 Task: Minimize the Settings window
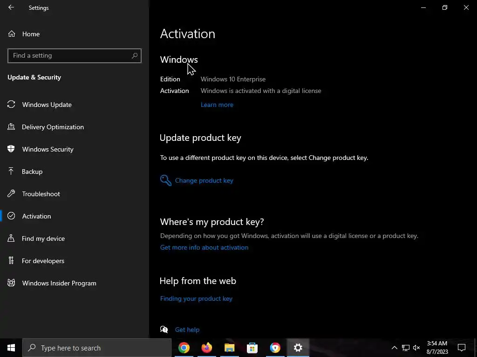423,7
